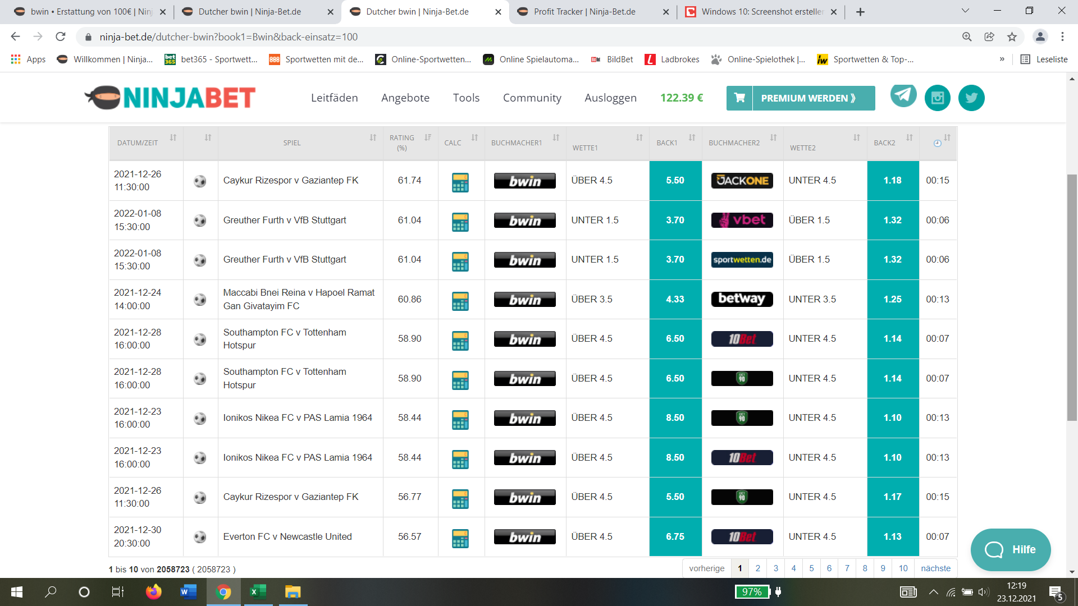The image size is (1078, 606).
Task: Open Windows Start menu
Action: coord(17,592)
